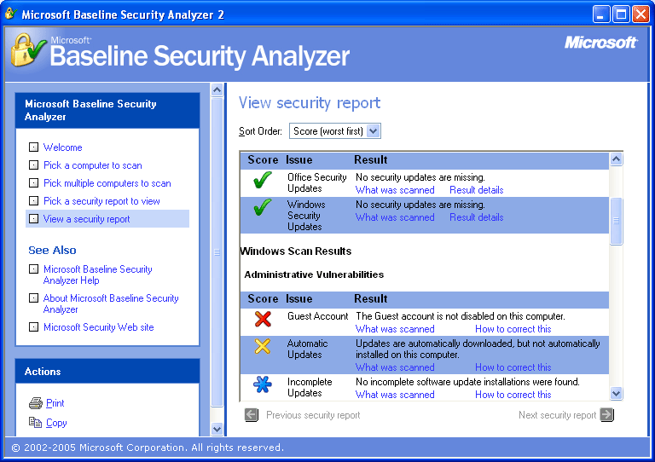
Task: Click the green check icon for Office Security Updates
Action: 263,181
